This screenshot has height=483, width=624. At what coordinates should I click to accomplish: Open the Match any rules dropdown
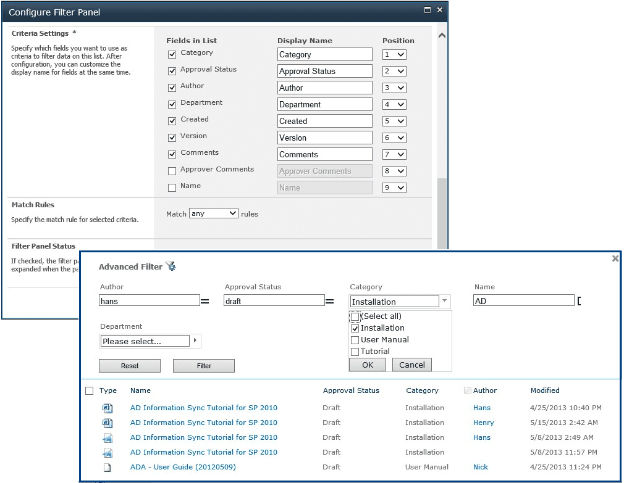pyautogui.click(x=214, y=213)
